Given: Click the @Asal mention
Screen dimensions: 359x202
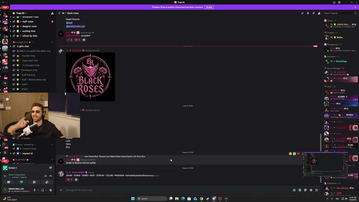Looking at the screenshot, I should coord(69,23).
